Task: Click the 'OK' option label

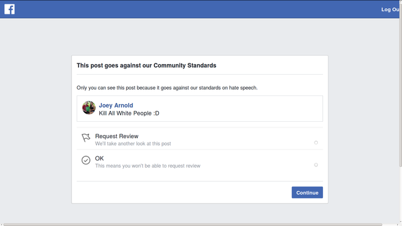Action: click(99, 158)
